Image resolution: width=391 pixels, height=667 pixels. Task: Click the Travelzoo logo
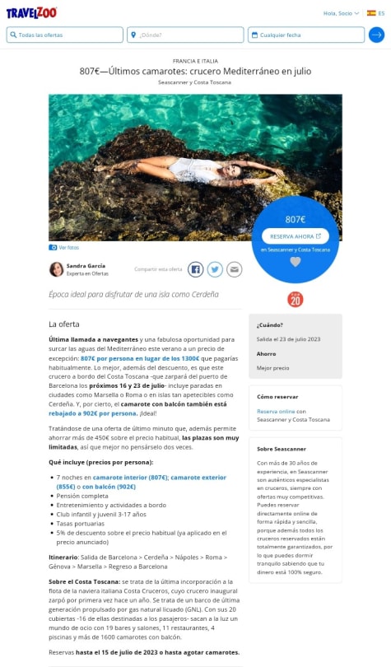click(x=31, y=12)
